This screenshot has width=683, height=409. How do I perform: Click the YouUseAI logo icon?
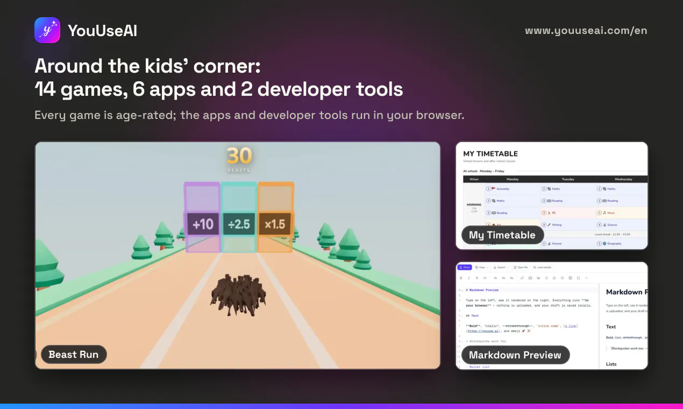47,30
